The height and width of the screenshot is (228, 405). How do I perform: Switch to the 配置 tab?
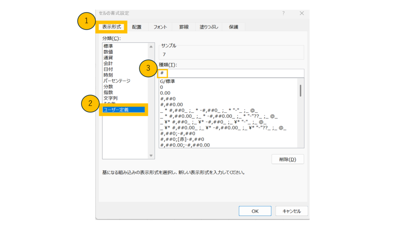tap(137, 27)
